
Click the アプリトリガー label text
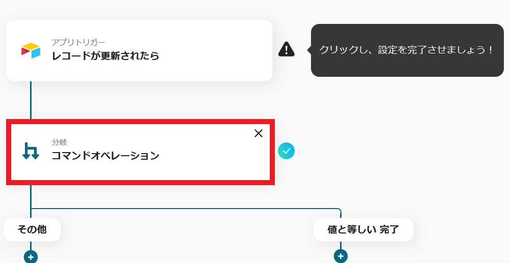tap(78, 42)
